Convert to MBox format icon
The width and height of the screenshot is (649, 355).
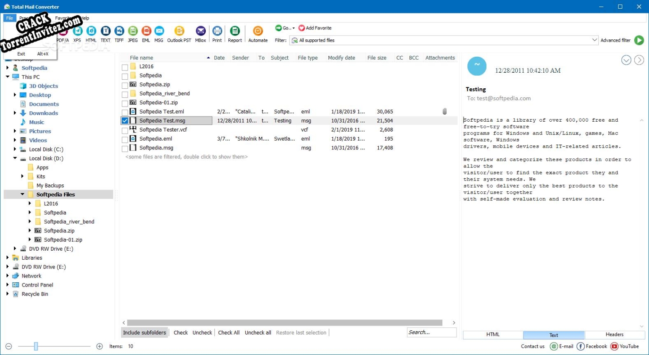coord(201,31)
